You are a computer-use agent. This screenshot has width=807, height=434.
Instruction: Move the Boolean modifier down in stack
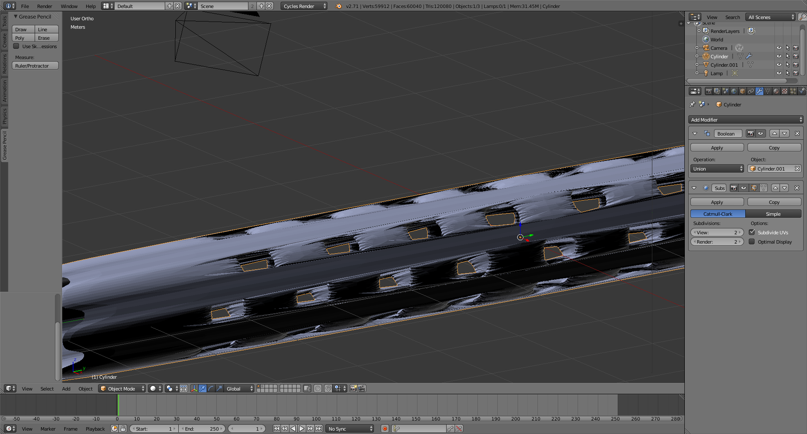pyautogui.click(x=785, y=133)
